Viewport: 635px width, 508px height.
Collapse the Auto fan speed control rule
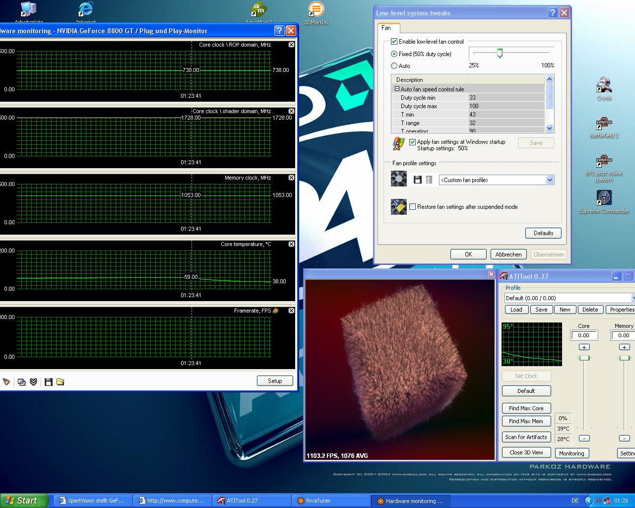tap(397, 89)
